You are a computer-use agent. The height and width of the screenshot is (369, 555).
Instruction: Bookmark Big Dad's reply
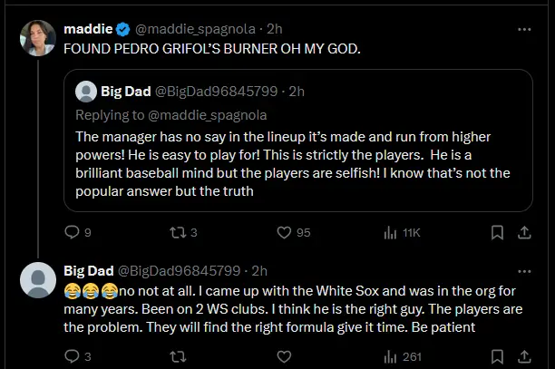[496, 357]
